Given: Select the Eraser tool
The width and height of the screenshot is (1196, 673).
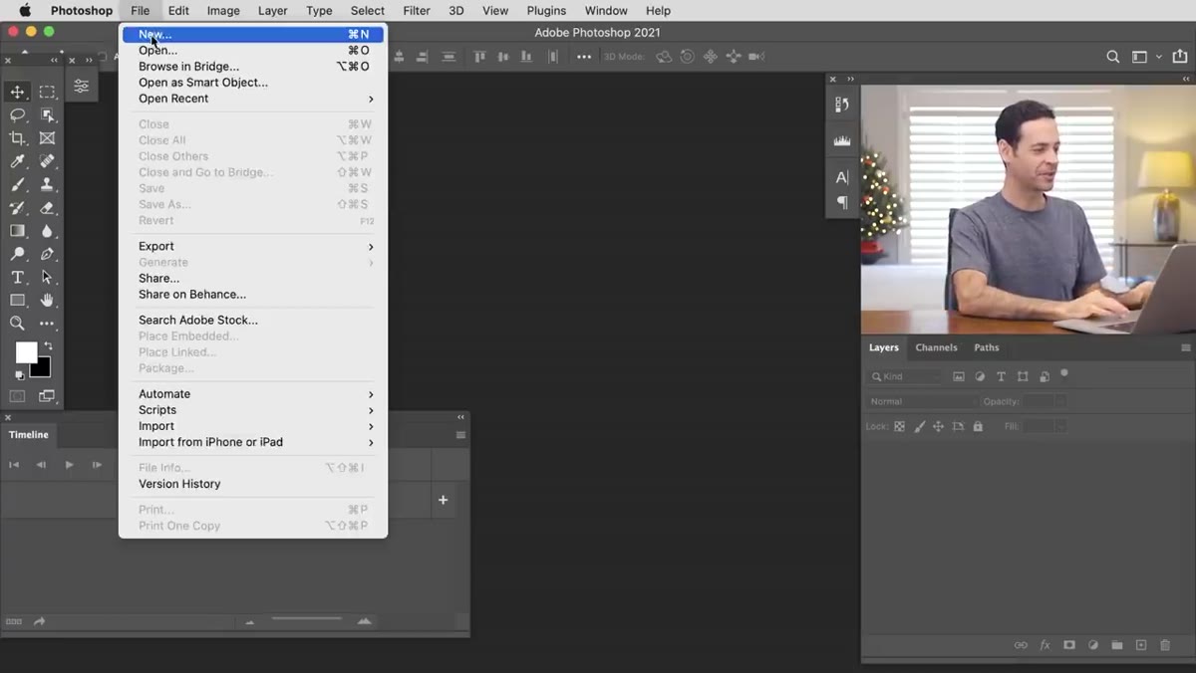Looking at the screenshot, I should click(x=47, y=208).
